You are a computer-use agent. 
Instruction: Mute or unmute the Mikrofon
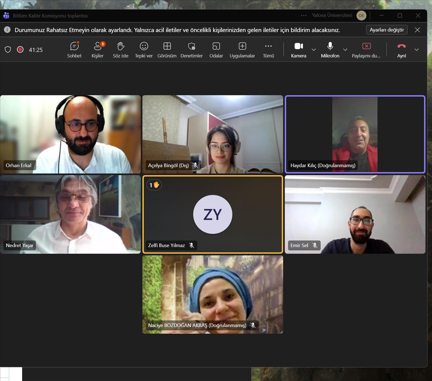point(330,49)
